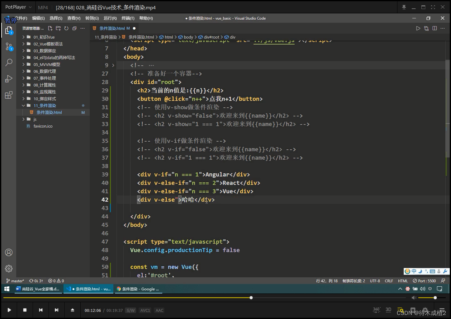Open the PotPlayer playlist search icon
The height and width of the screenshot is (319, 451).
401,310
